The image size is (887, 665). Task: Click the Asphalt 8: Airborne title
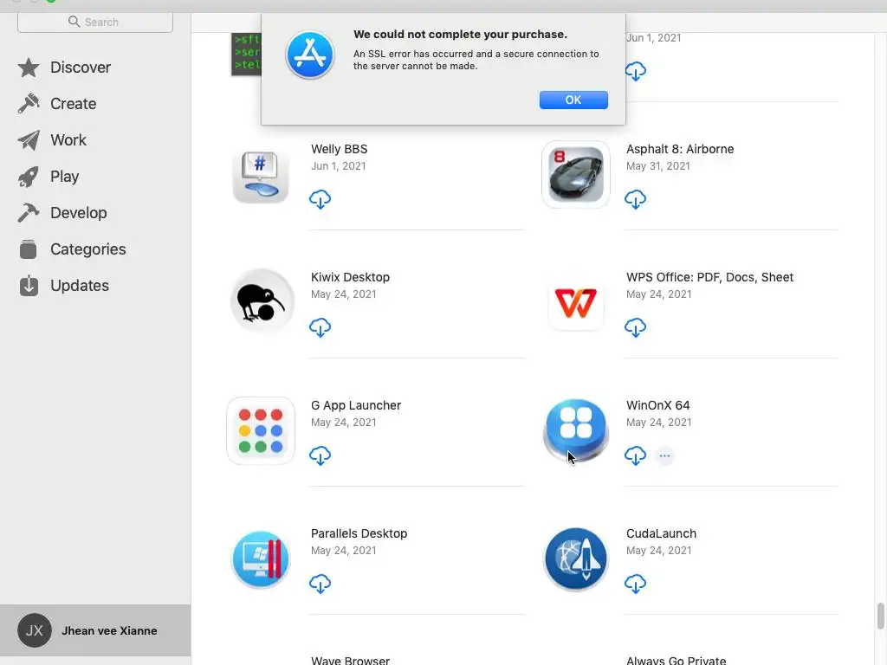tap(680, 149)
